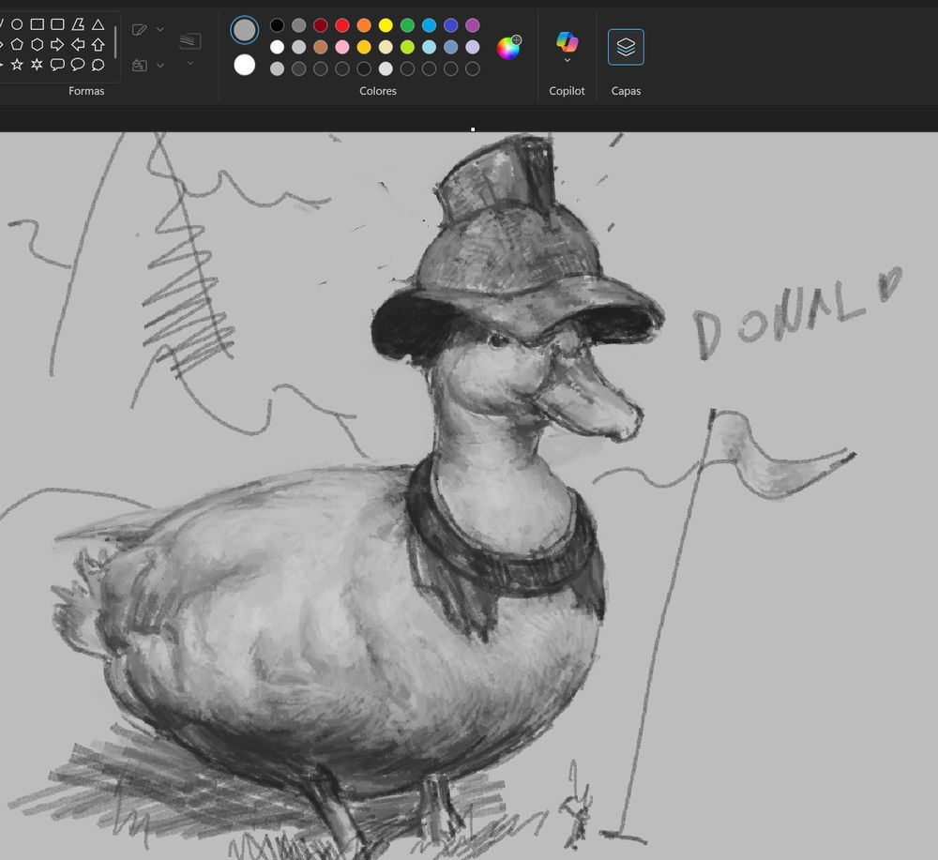Select the Oval callout shape

pyautogui.click(x=78, y=64)
